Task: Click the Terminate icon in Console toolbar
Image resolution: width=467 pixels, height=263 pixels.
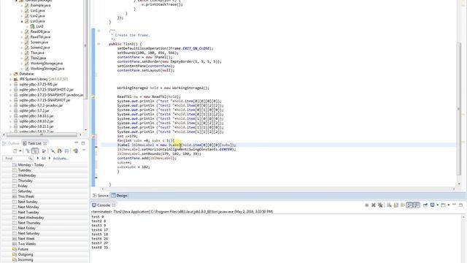Action: click(x=366, y=205)
